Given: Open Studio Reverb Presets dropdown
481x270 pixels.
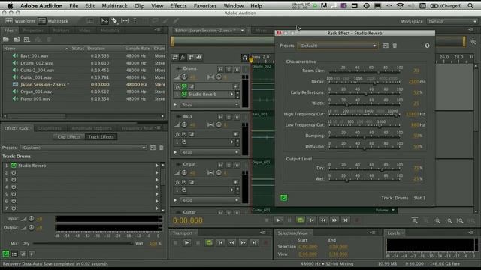Looking at the screenshot, I should coord(337,46).
